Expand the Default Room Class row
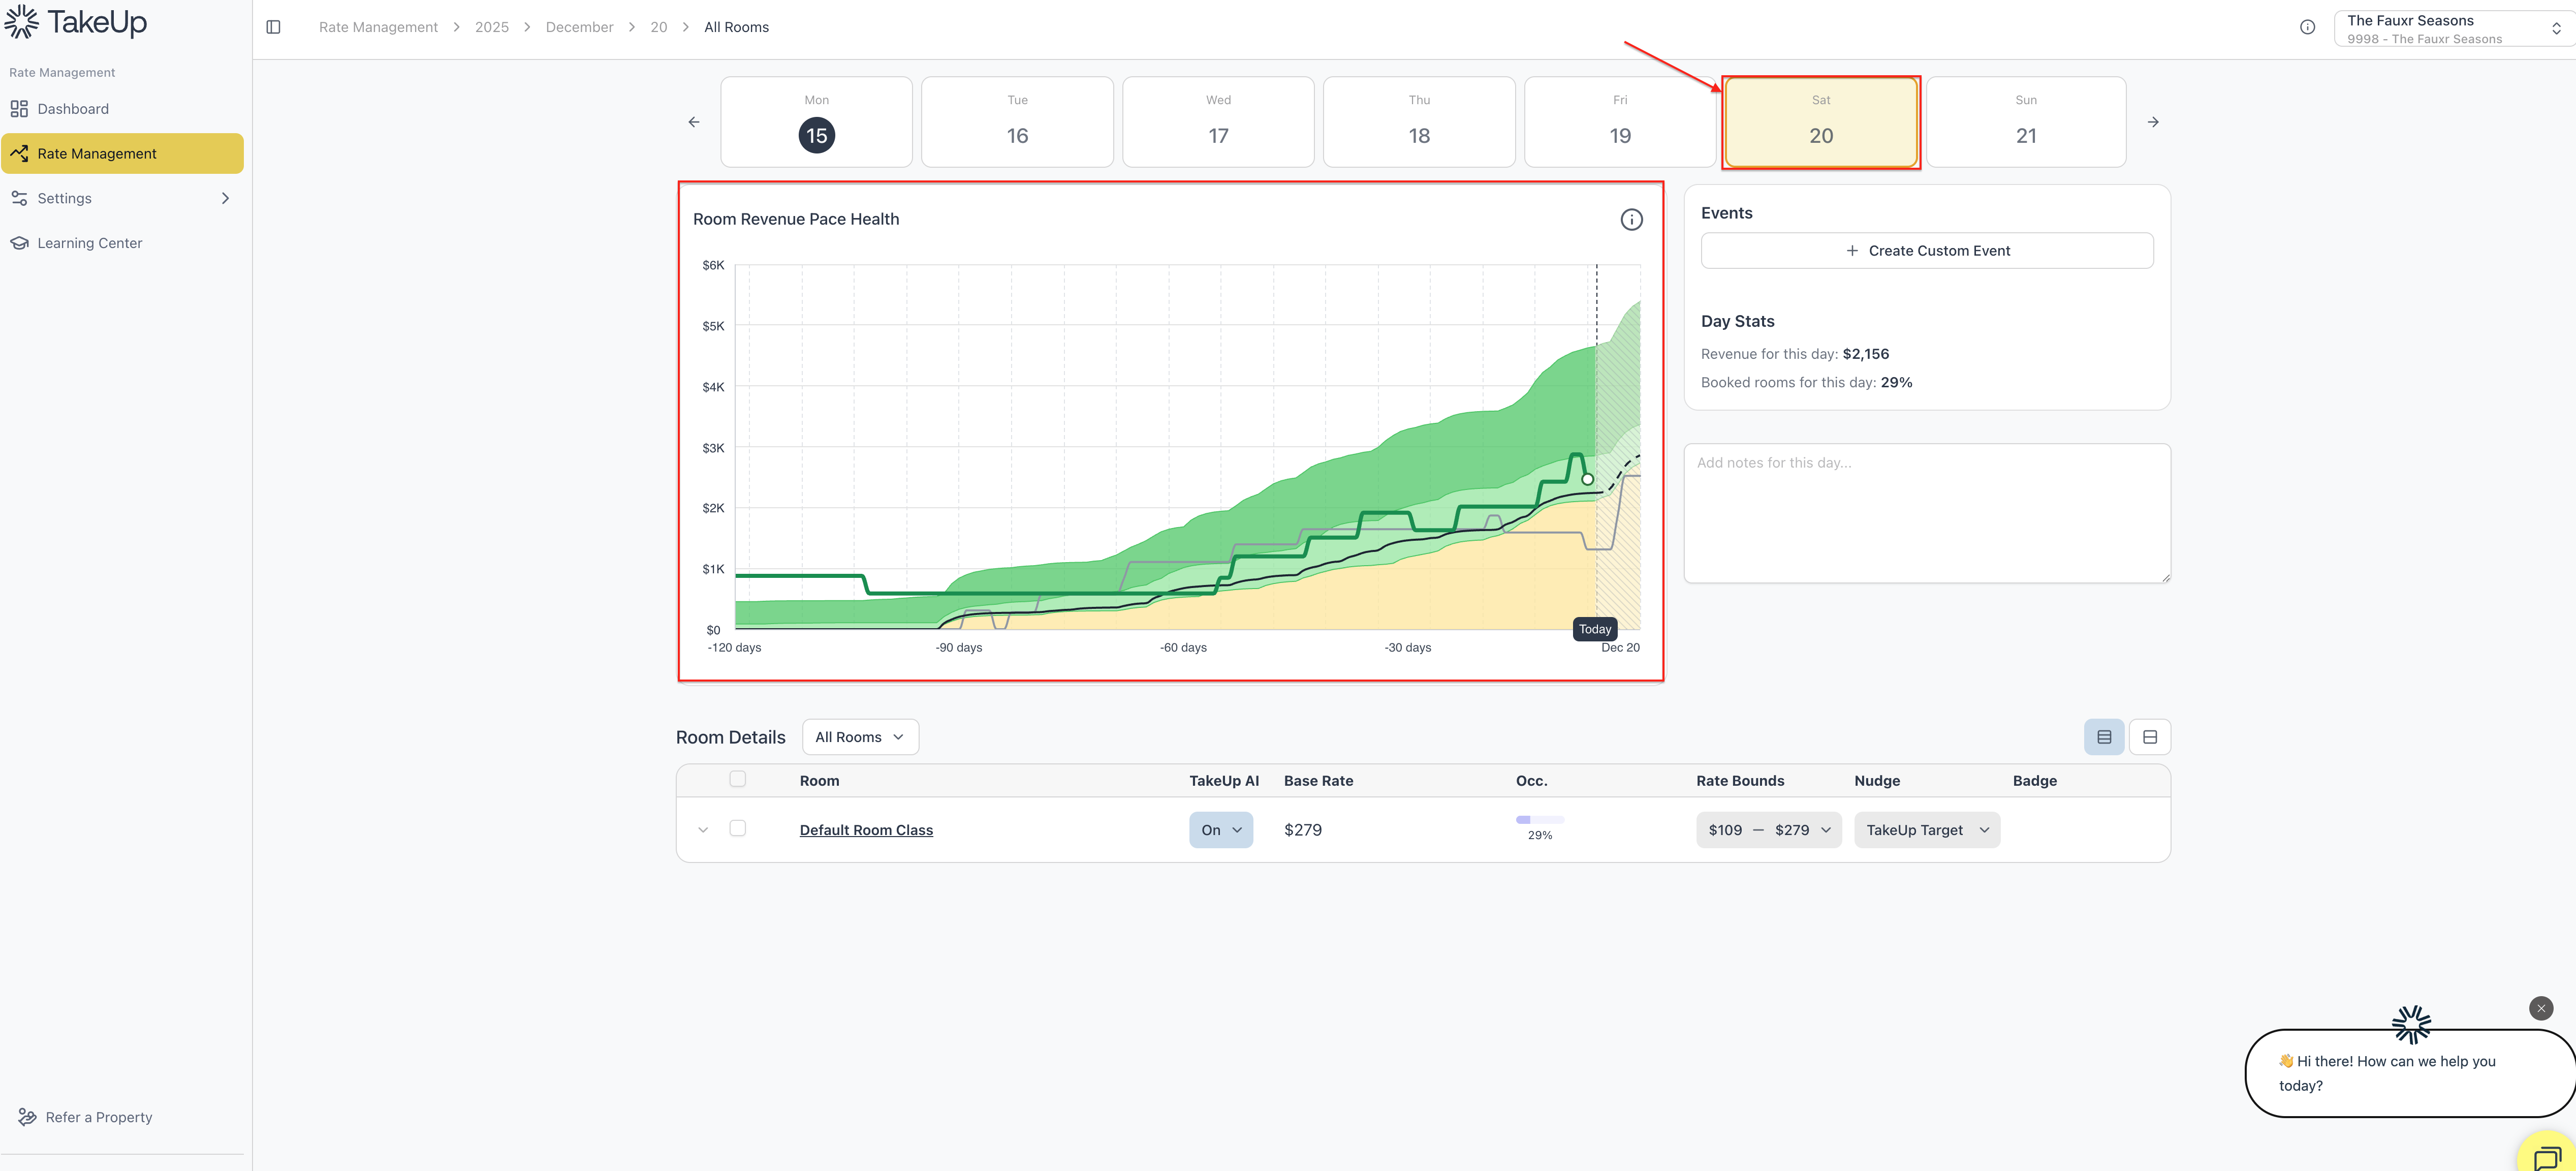The width and height of the screenshot is (2576, 1171). pyautogui.click(x=703, y=830)
